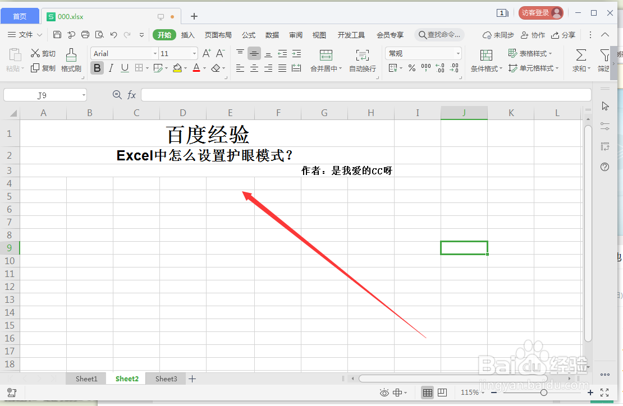Screen dimensions: 623x406
Task: Click the Share (分享) button
Action: pos(564,35)
